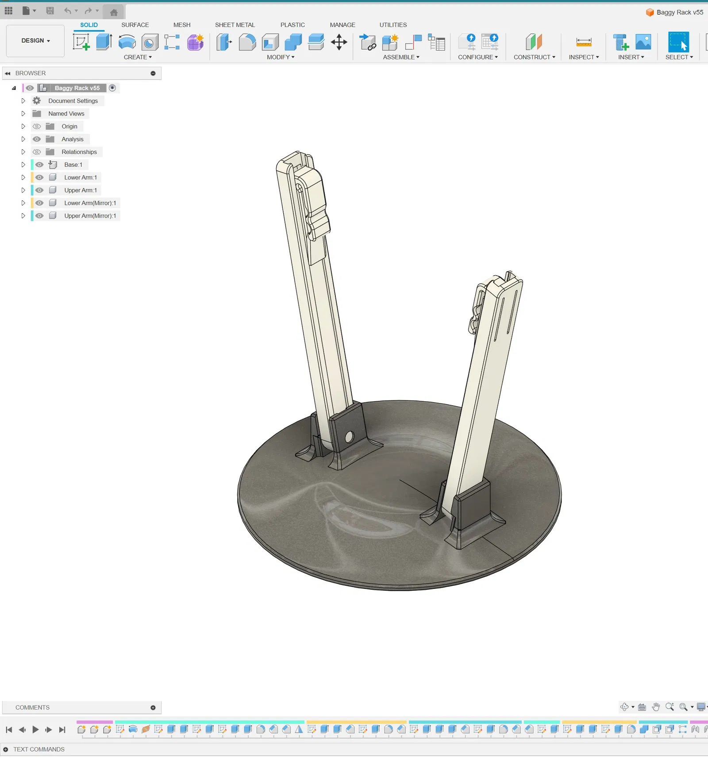Collapse the Baggy Rack v55 root node

(x=14, y=88)
